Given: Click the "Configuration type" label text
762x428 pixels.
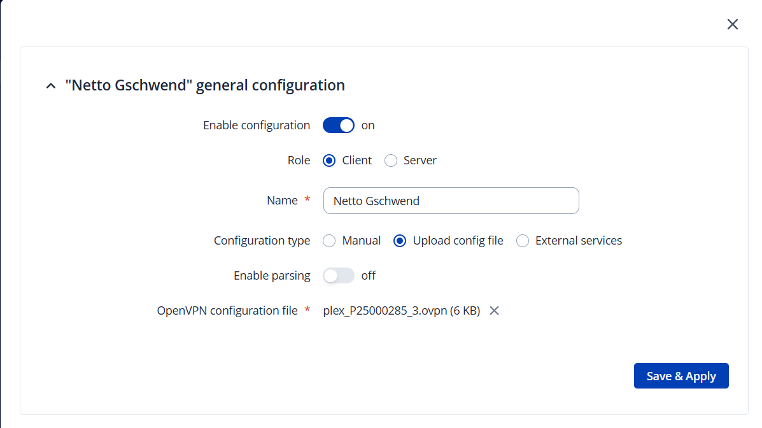Looking at the screenshot, I should (262, 241).
